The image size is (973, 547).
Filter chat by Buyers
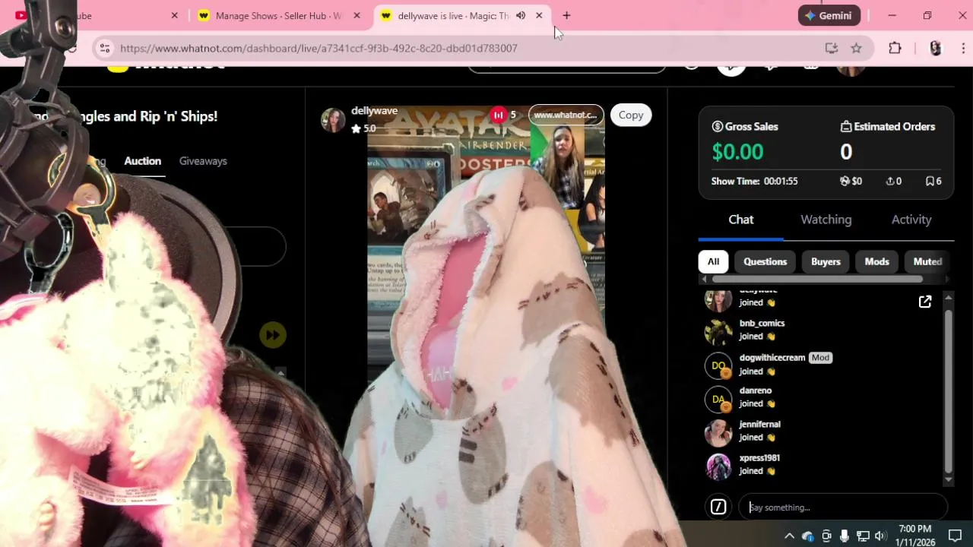pyautogui.click(x=826, y=261)
